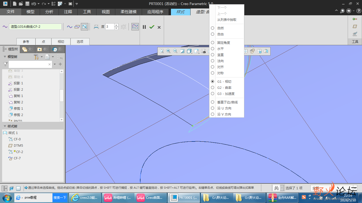Undo the last action

coord(34,4)
